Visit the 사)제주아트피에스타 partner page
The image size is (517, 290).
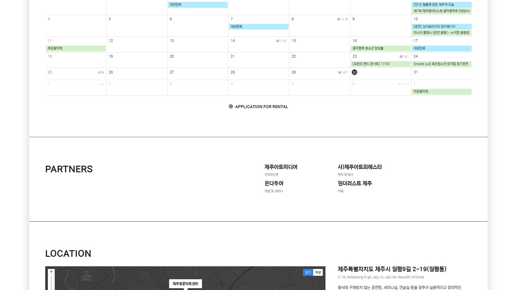click(x=360, y=167)
